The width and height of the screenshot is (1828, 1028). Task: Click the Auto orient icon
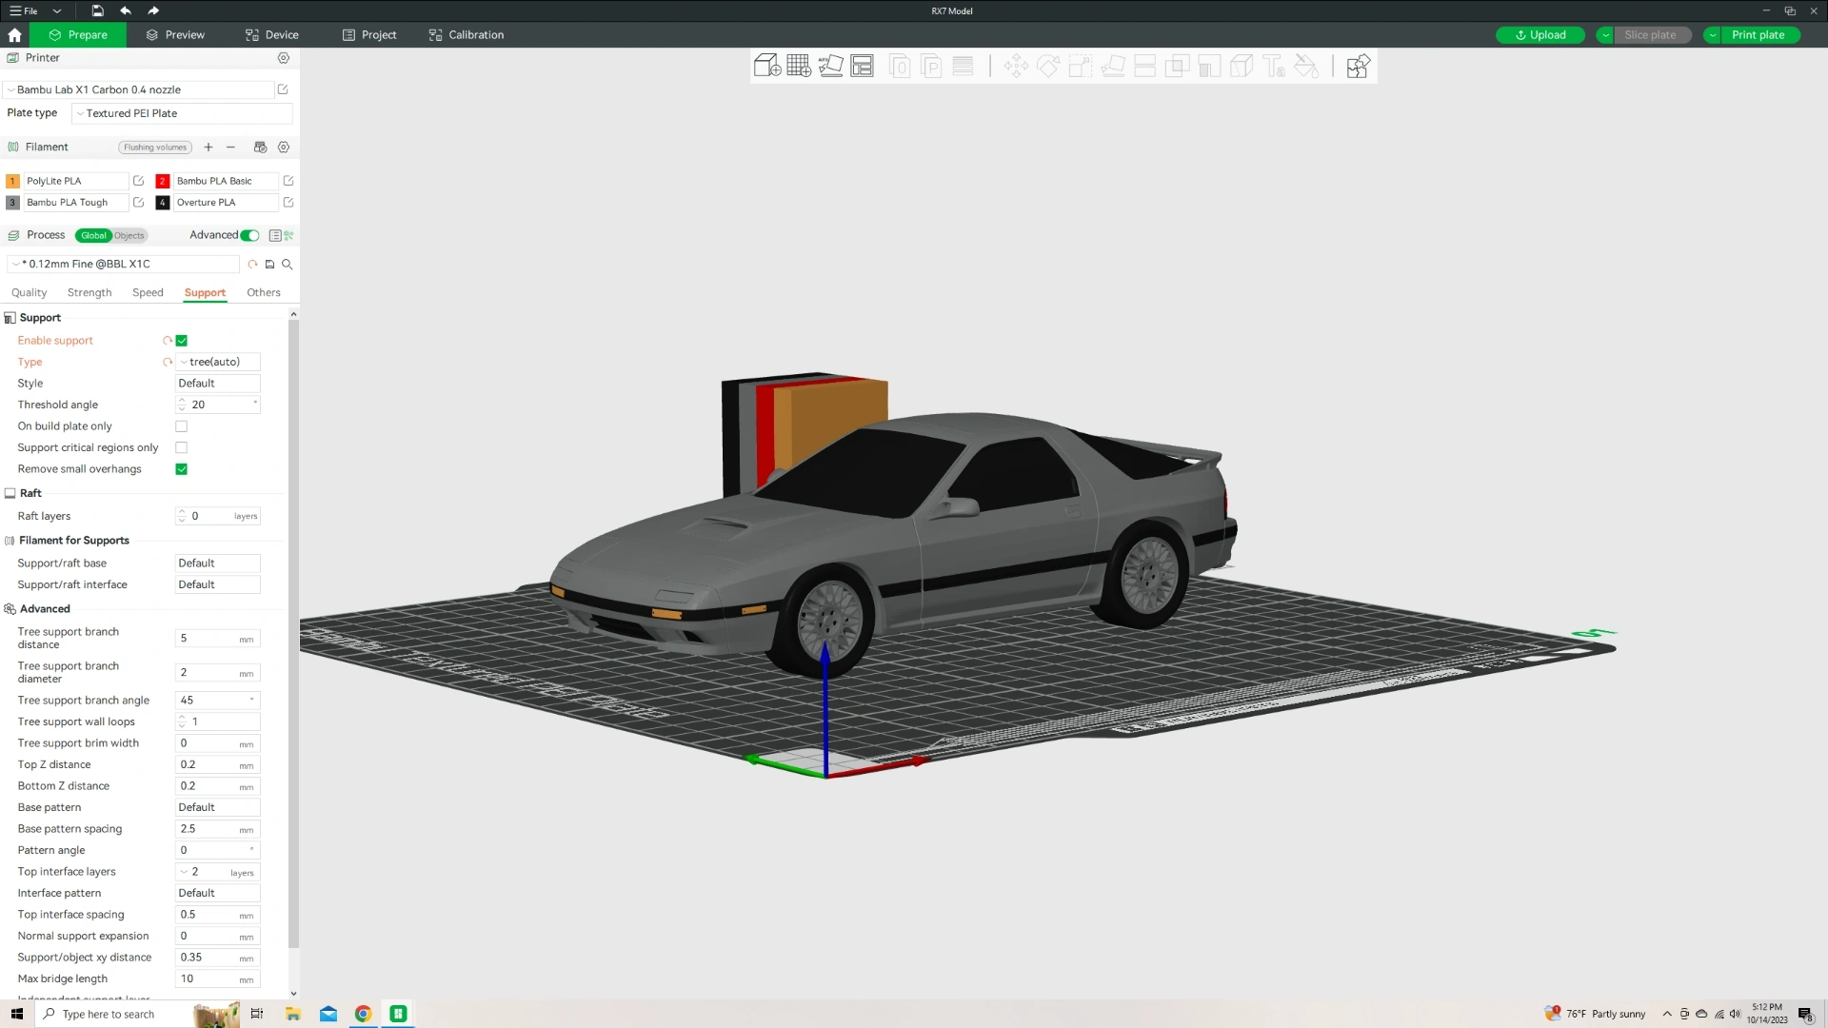[830, 66]
